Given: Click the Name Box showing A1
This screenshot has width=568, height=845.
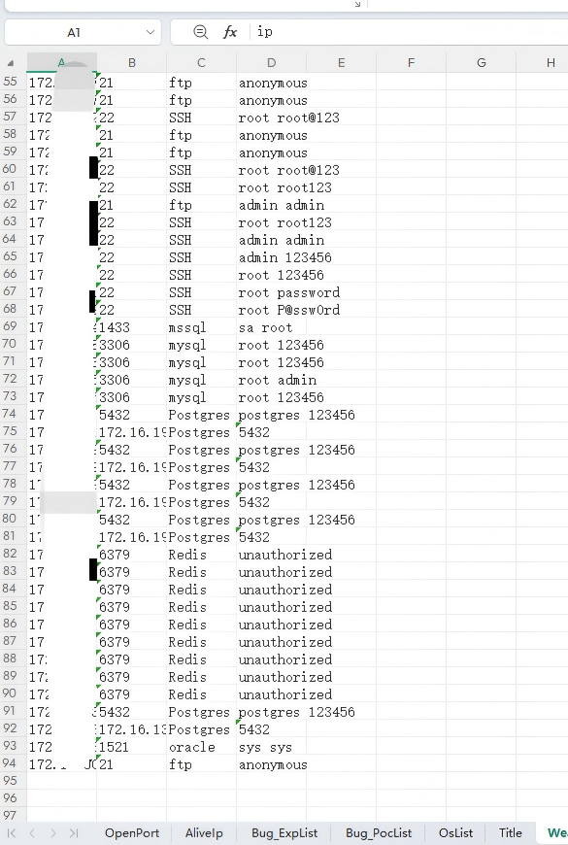Looking at the screenshot, I should 83,32.
